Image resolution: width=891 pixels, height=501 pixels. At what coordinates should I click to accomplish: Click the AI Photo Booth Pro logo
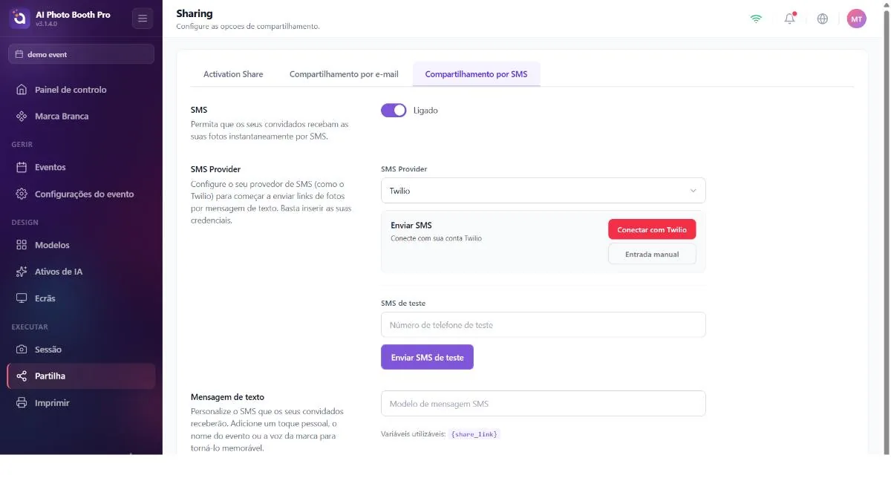tap(20, 19)
